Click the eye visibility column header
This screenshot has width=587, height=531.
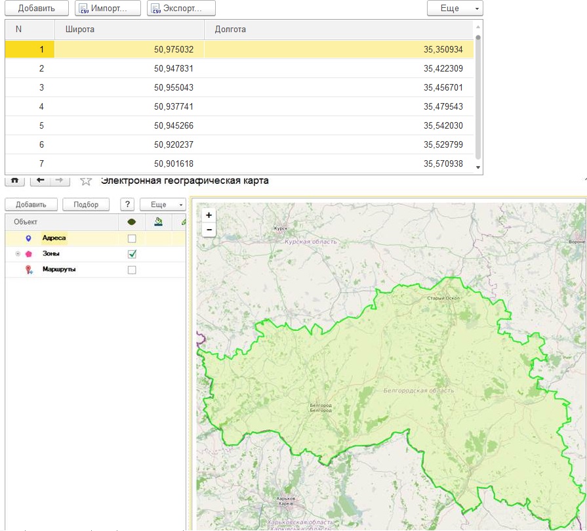(x=132, y=222)
